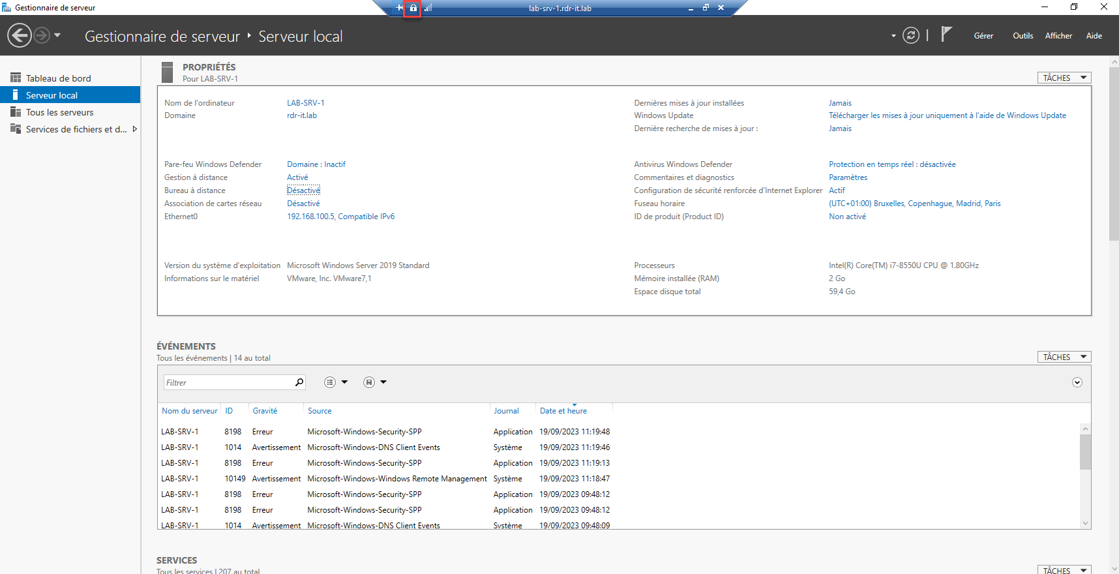Click the Non activé product ID link

pos(847,217)
